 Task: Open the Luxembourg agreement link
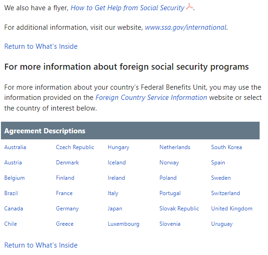click(124, 224)
